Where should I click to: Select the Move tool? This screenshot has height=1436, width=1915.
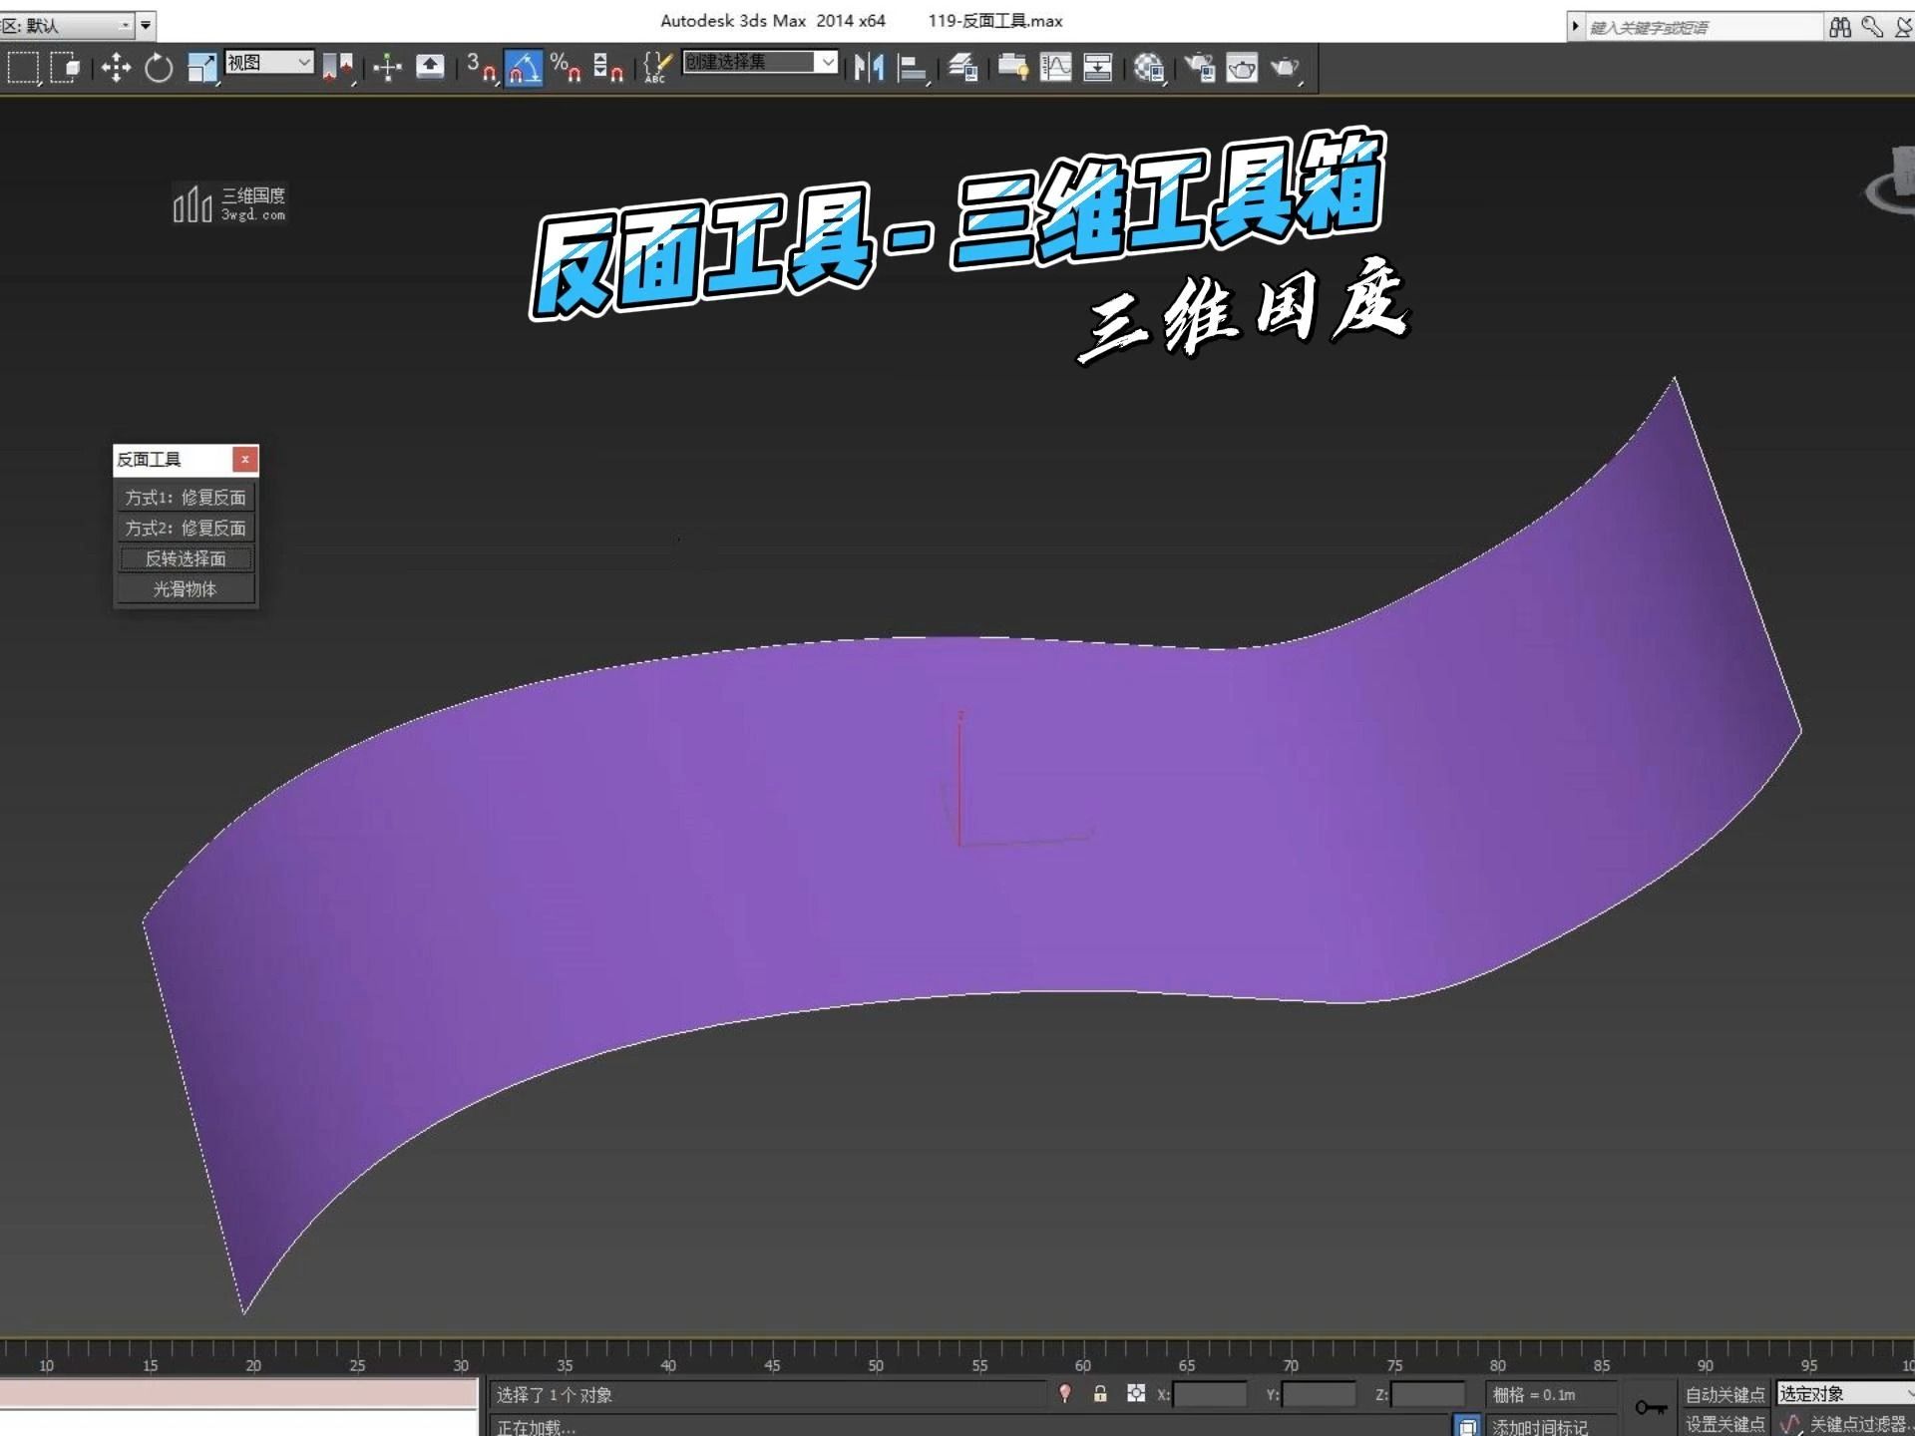point(116,68)
